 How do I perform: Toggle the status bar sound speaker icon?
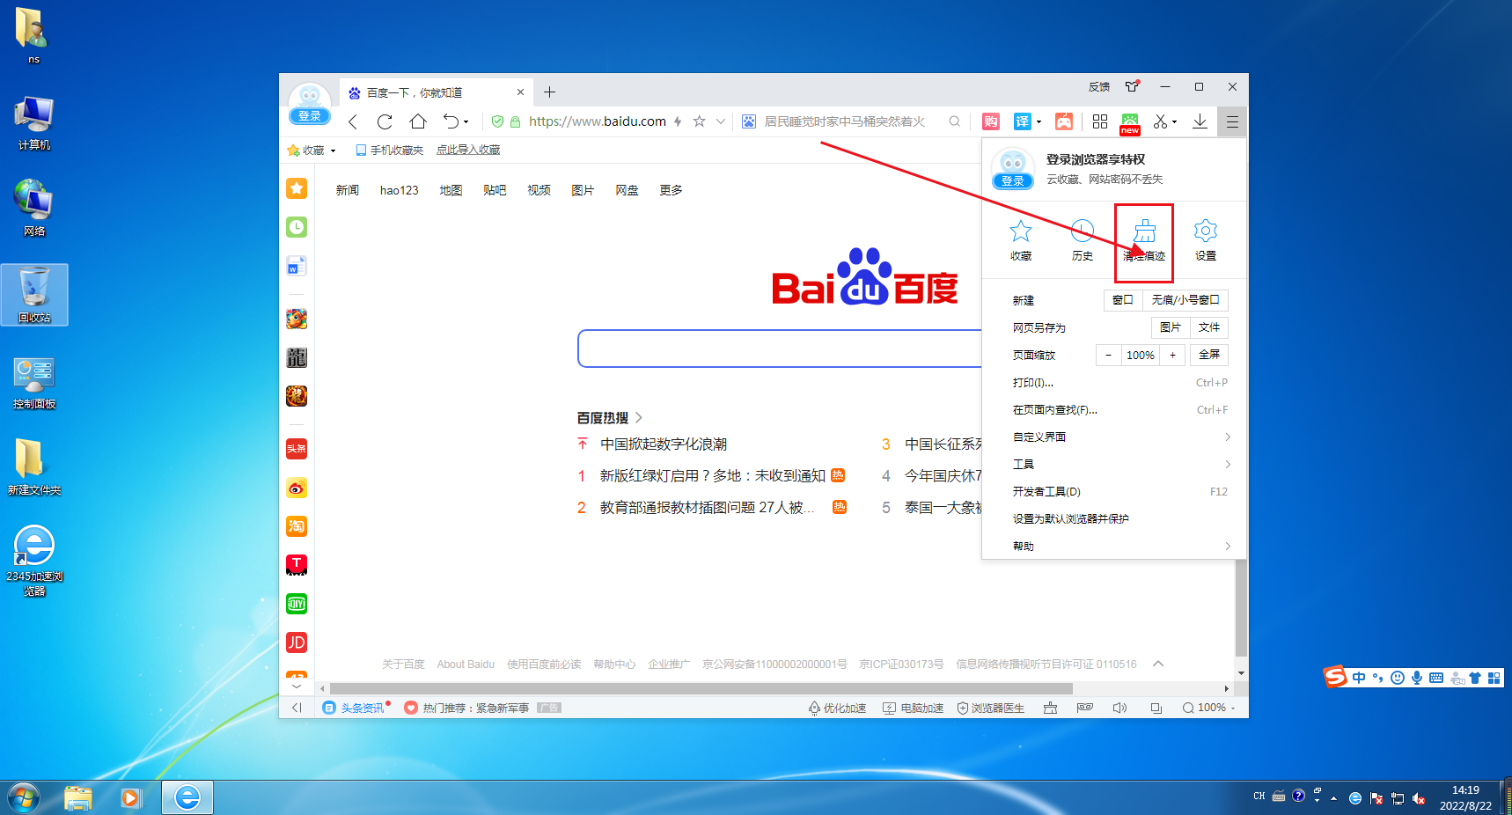coord(1119,708)
